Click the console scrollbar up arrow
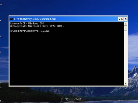 pos(126,24)
